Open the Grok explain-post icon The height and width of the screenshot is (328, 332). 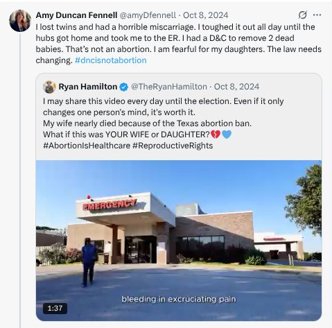click(302, 15)
